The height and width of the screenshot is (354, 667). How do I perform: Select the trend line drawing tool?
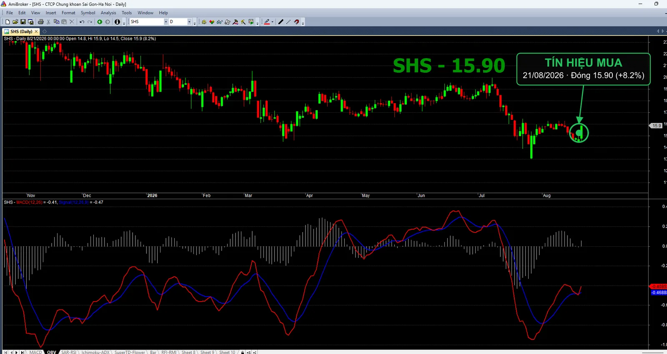click(281, 22)
